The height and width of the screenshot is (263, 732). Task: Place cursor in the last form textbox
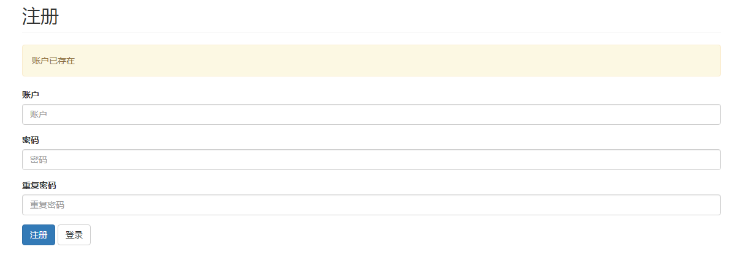coord(371,205)
